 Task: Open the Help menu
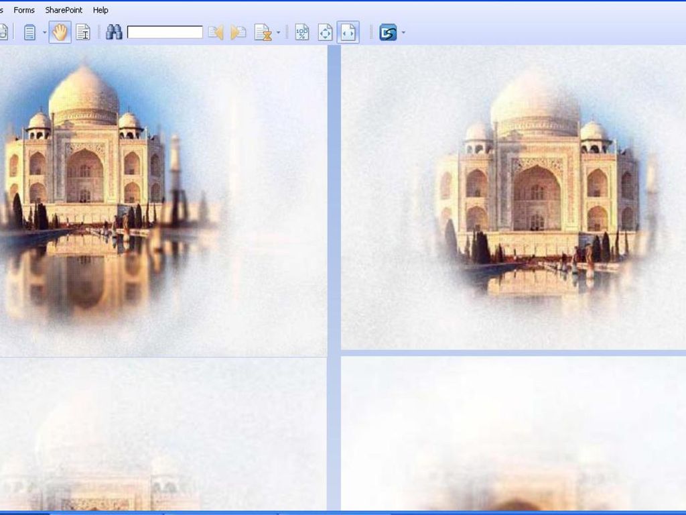(x=100, y=10)
